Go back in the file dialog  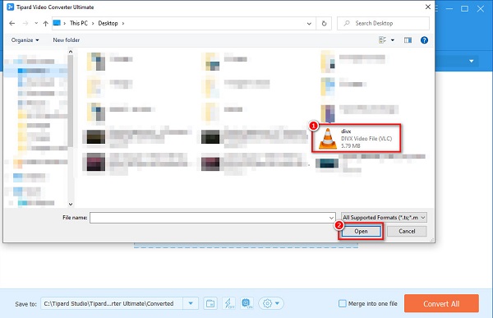tap(12, 23)
